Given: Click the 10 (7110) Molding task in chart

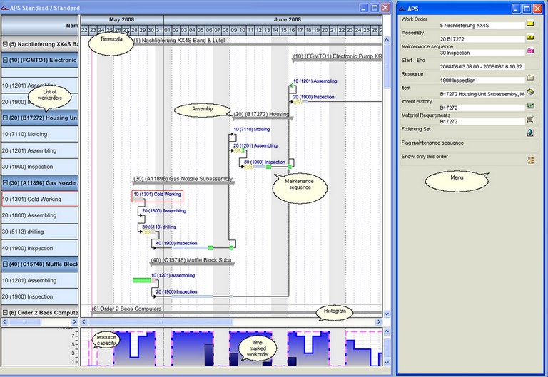Looking at the screenshot, I should [253, 130].
